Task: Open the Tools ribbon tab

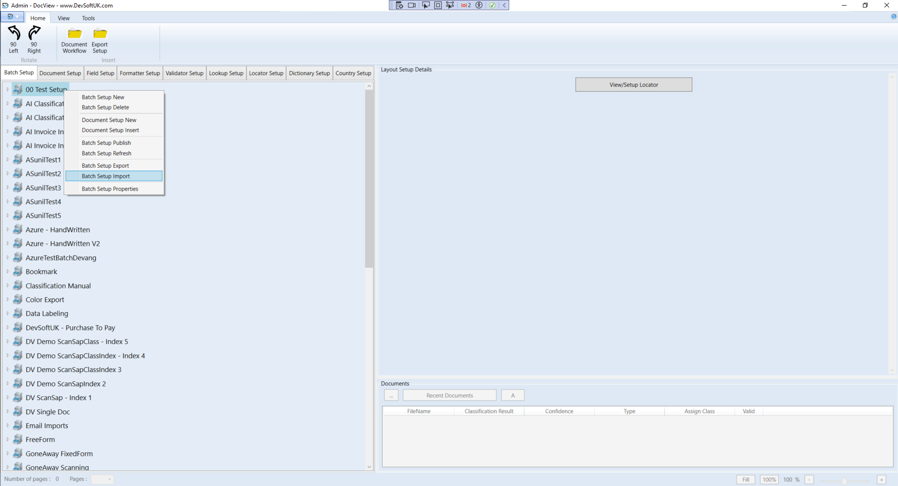Action: 88,18
